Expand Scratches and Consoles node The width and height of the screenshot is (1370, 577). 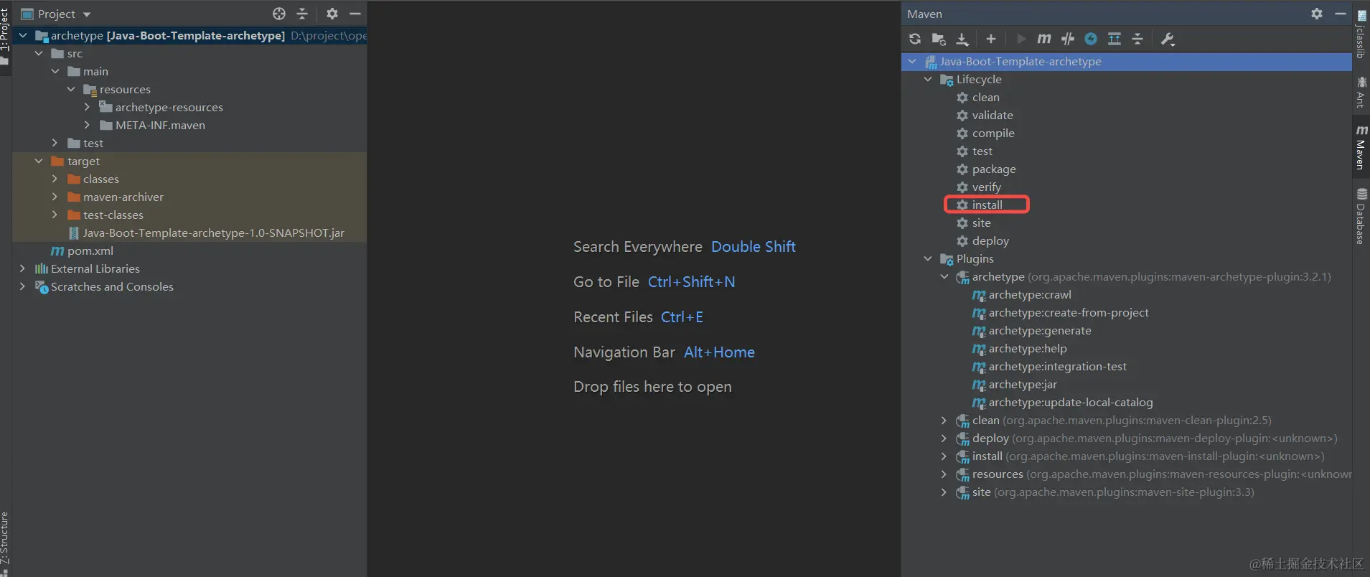[x=22, y=286]
